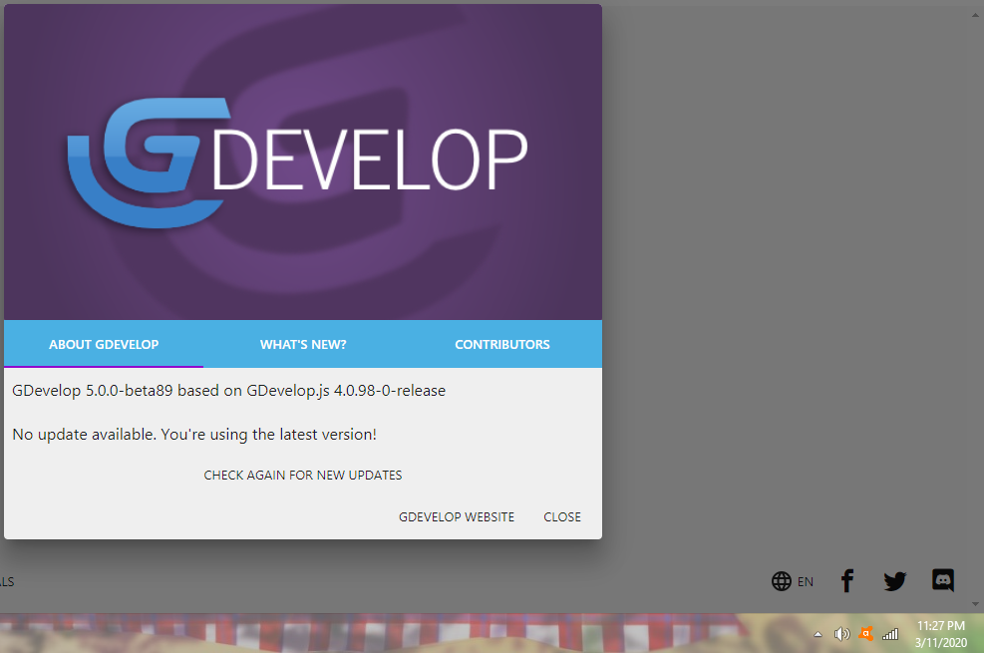Close the about dialog with CLOSE
Viewport: 984px width, 653px height.
click(561, 516)
